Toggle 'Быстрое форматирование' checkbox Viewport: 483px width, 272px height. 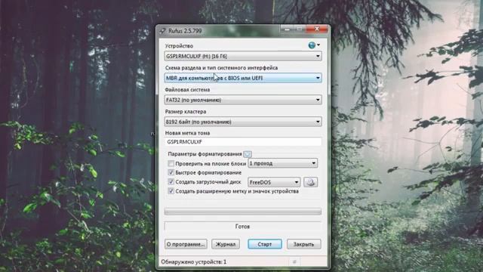tap(171, 172)
